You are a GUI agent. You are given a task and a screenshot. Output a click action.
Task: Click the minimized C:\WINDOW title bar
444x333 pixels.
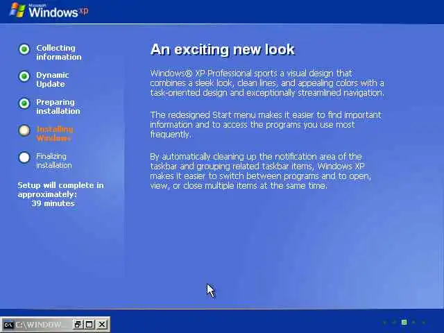(55, 325)
